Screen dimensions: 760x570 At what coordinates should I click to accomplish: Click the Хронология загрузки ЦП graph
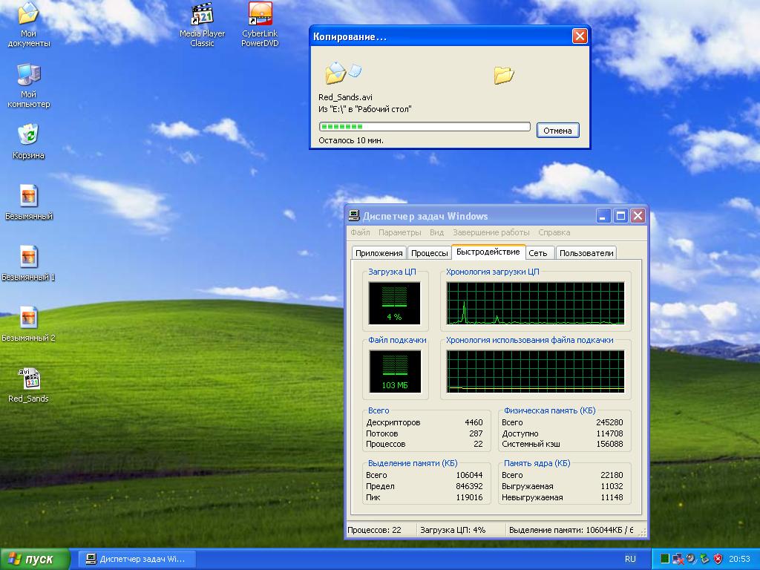[536, 304]
